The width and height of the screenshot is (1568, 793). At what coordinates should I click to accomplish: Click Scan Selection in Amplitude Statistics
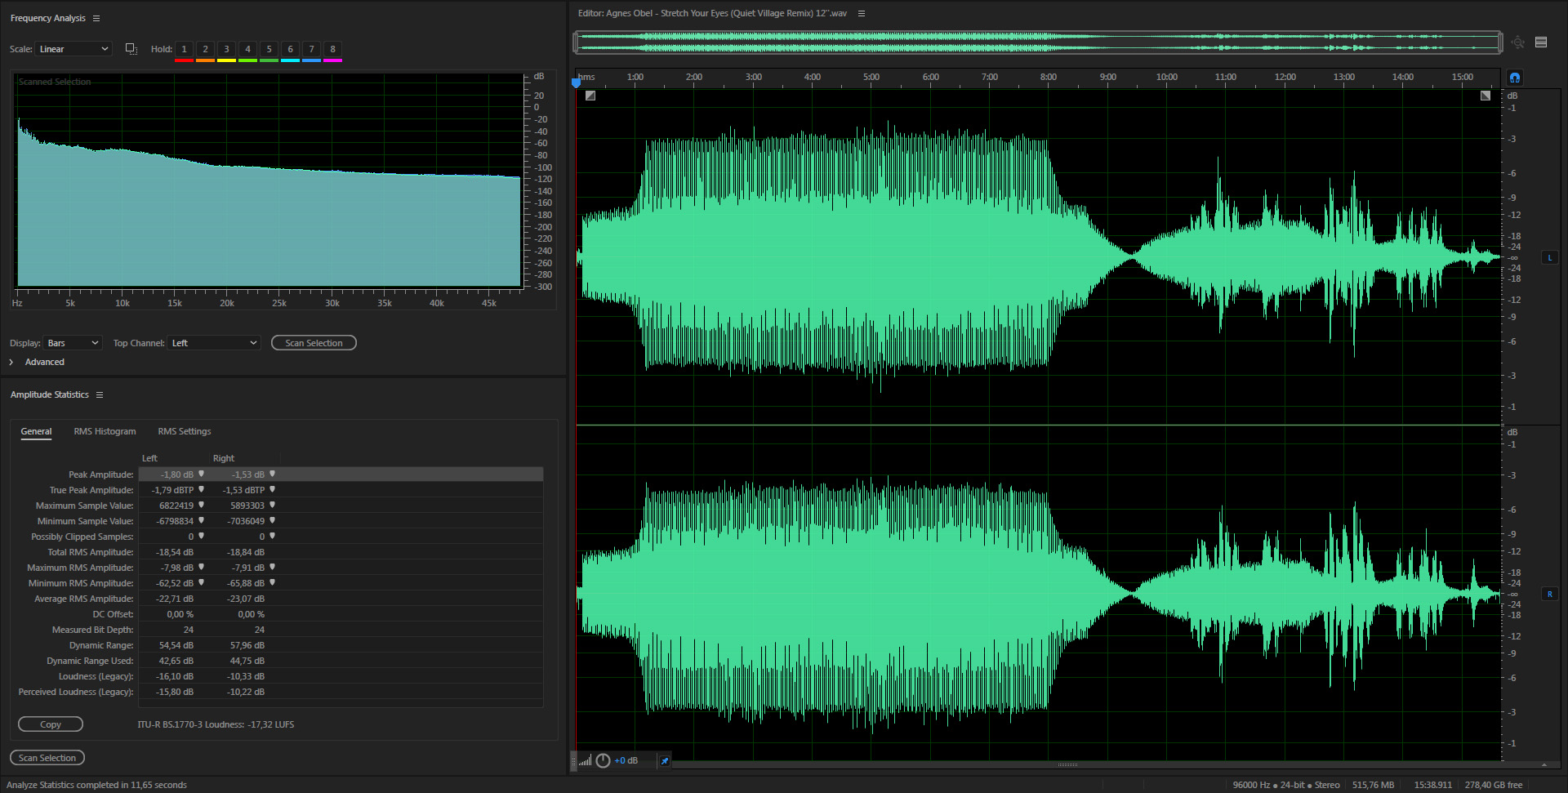point(47,758)
